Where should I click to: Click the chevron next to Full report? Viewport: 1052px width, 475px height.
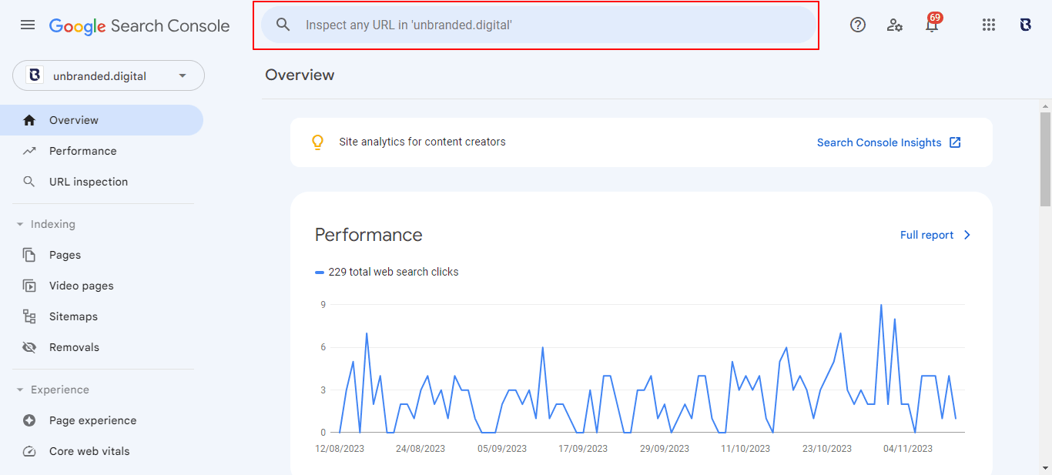coord(967,235)
